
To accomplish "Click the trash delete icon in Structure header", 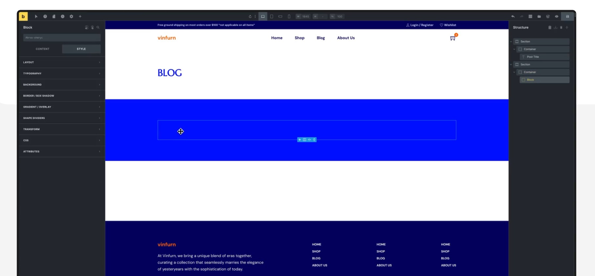I will (561, 28).
